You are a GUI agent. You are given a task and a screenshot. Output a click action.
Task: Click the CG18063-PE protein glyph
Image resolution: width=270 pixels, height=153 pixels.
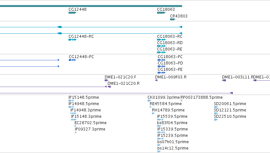(x=161, y=73)
